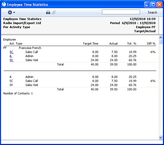Select the Per Activity Type header text
The height and width of the screenshot is (145, 164).
coord(17,27)
